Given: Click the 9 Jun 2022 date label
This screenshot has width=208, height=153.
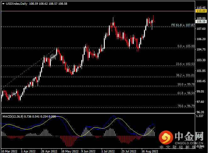Looking at the screenshot, I should (88, 151).
